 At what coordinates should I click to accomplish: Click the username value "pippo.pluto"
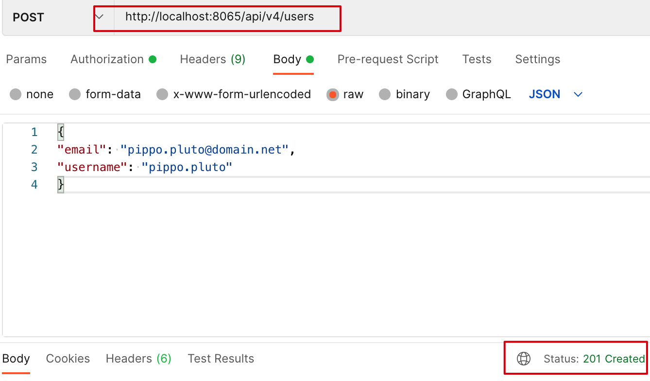tap(187, 167)
